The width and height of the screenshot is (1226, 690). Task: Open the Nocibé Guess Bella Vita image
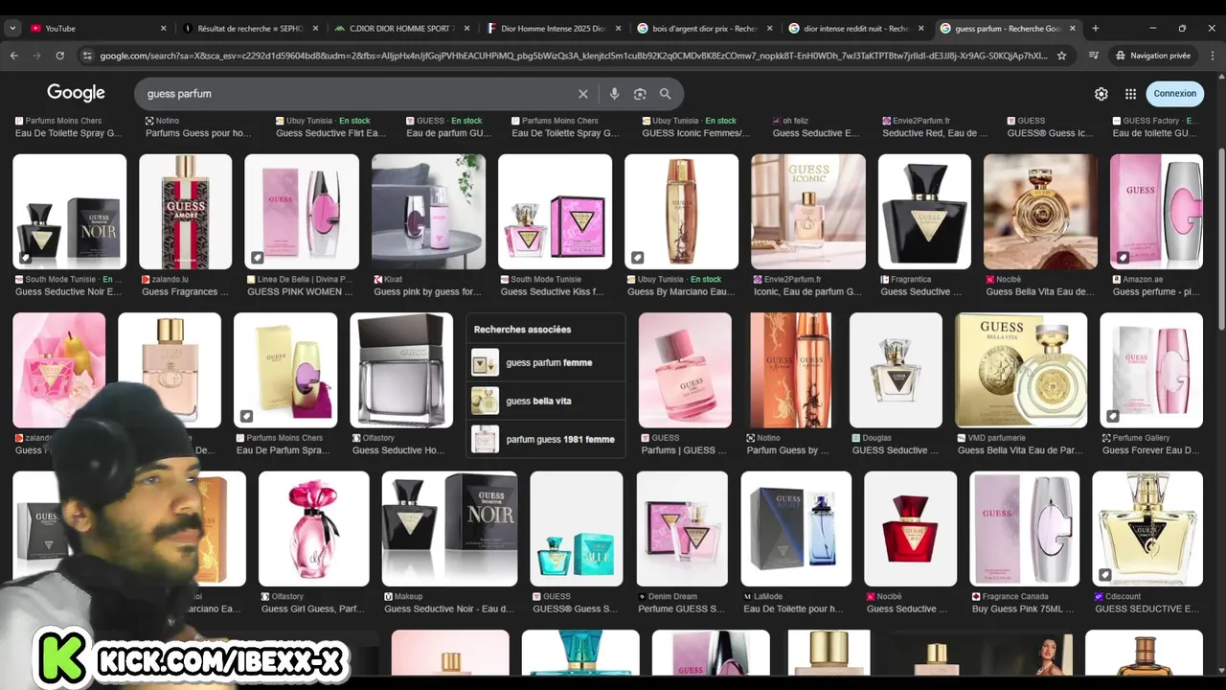pos(1040,212)
